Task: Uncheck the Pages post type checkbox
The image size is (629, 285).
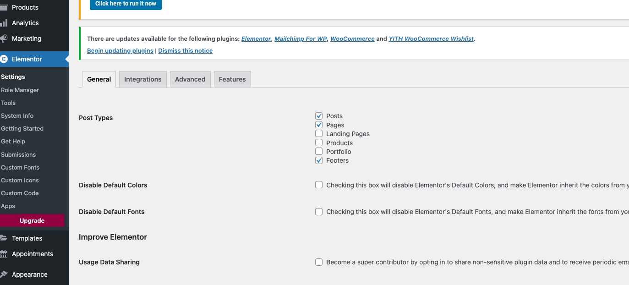Action: [319, 125]
